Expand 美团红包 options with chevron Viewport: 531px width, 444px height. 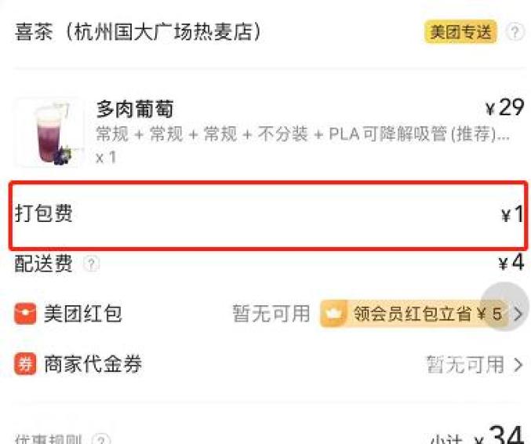point(518,314)
